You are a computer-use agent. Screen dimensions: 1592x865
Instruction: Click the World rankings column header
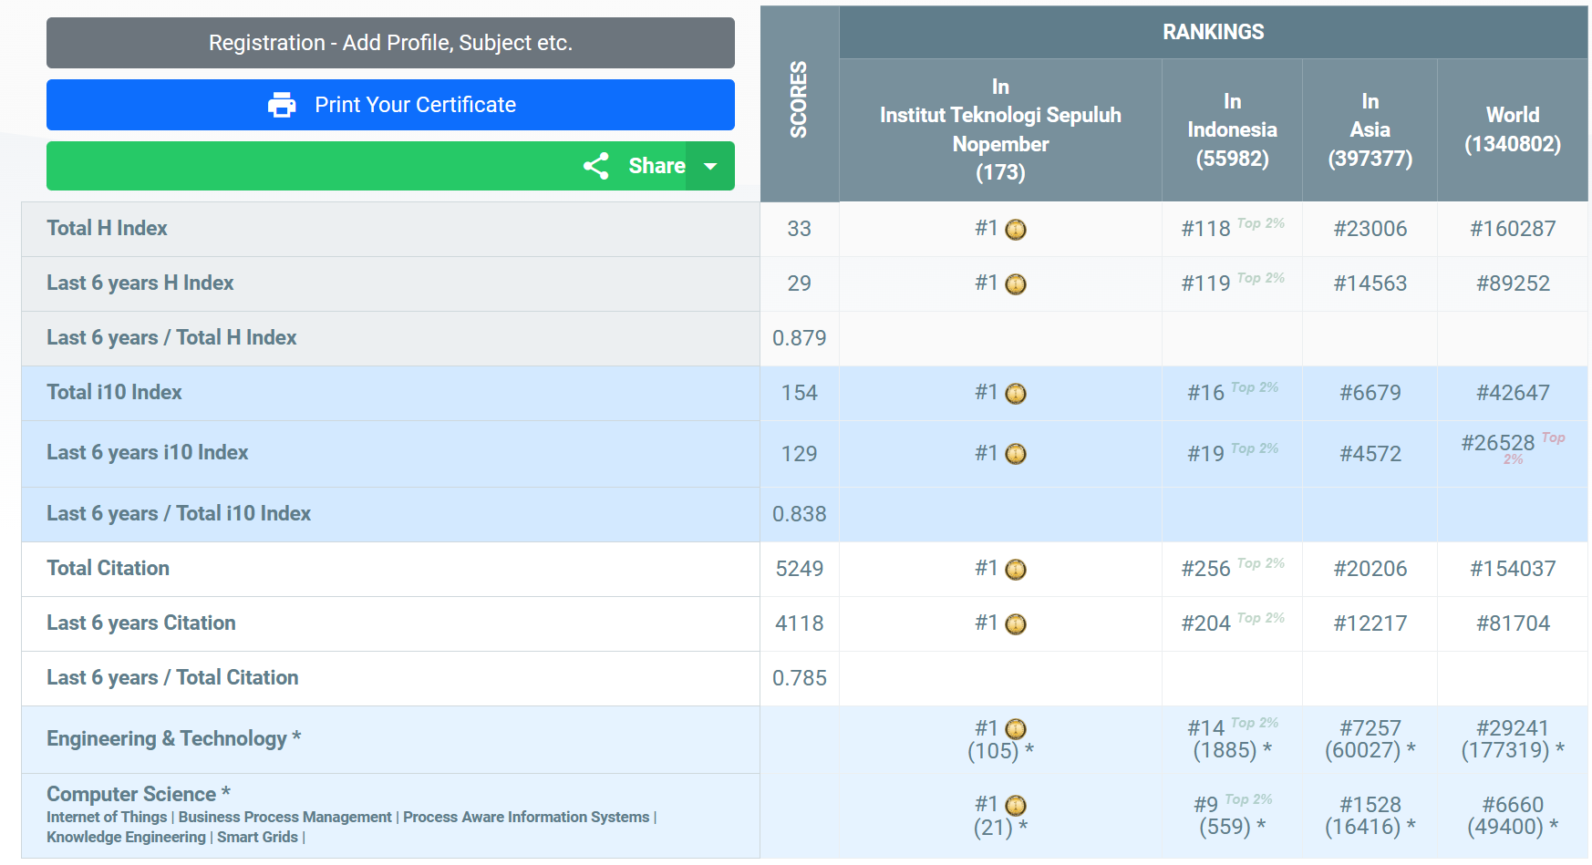coord(1512,129)
